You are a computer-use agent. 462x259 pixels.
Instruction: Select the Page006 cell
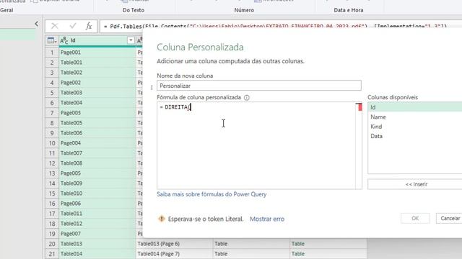tap(97, 204)
